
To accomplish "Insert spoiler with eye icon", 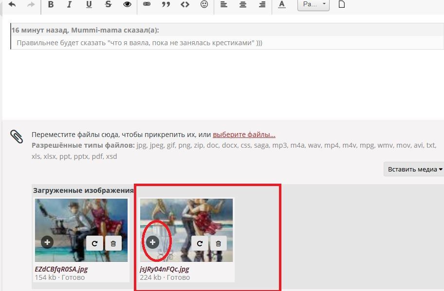I will tap(127, 4).
